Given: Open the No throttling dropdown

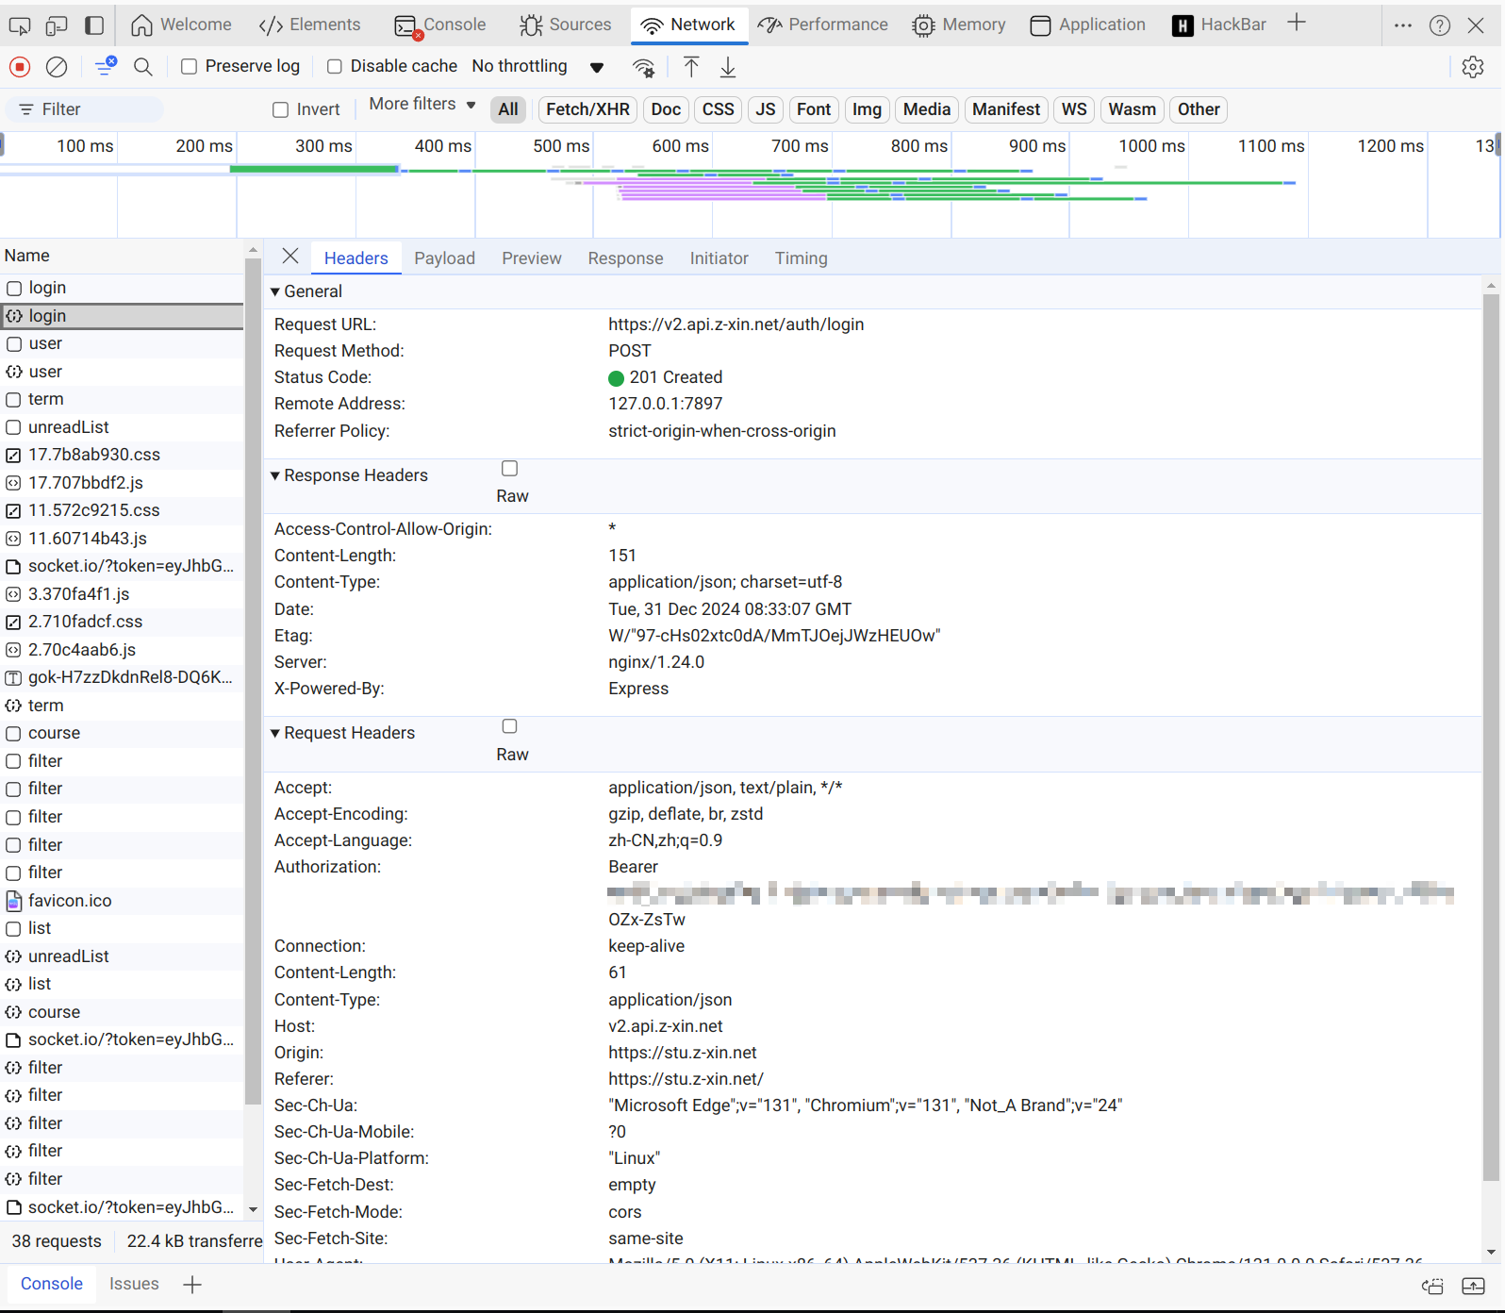Looking at the screenshot, I should pos(538,66).
